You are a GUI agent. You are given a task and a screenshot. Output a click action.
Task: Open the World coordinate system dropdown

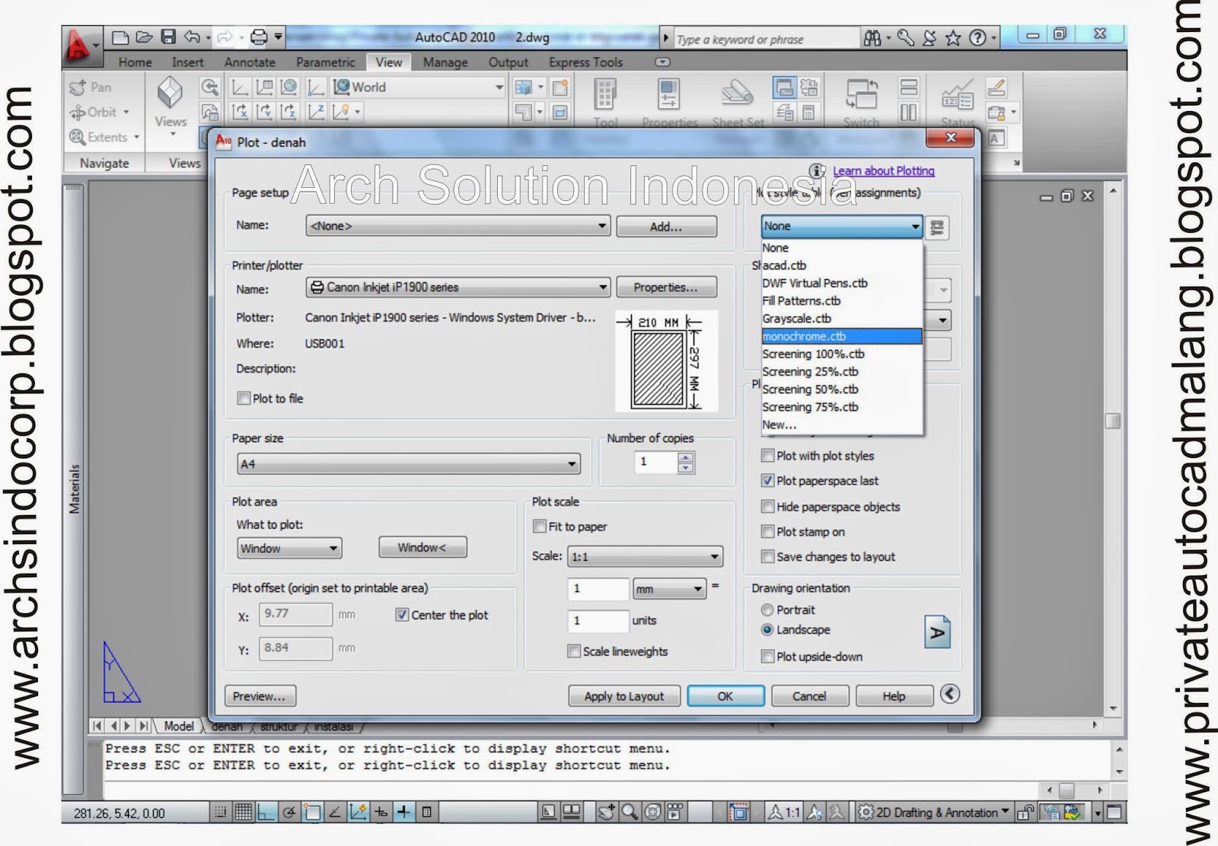coord(419,87)
